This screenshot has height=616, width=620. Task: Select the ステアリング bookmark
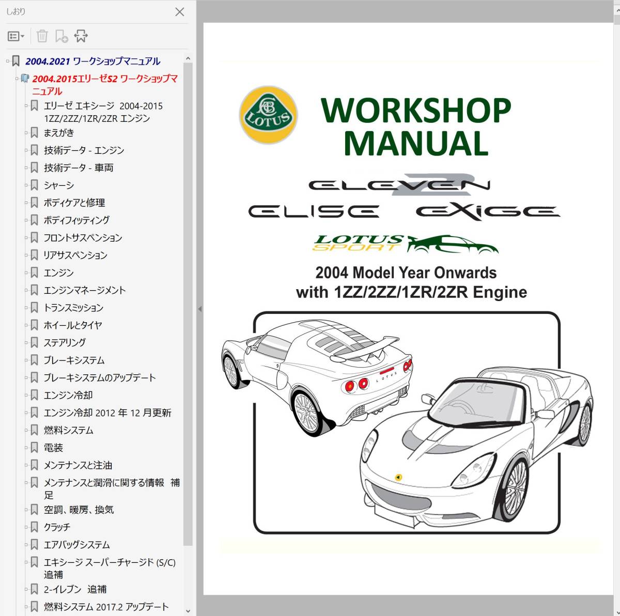click(x=65, y=342)
